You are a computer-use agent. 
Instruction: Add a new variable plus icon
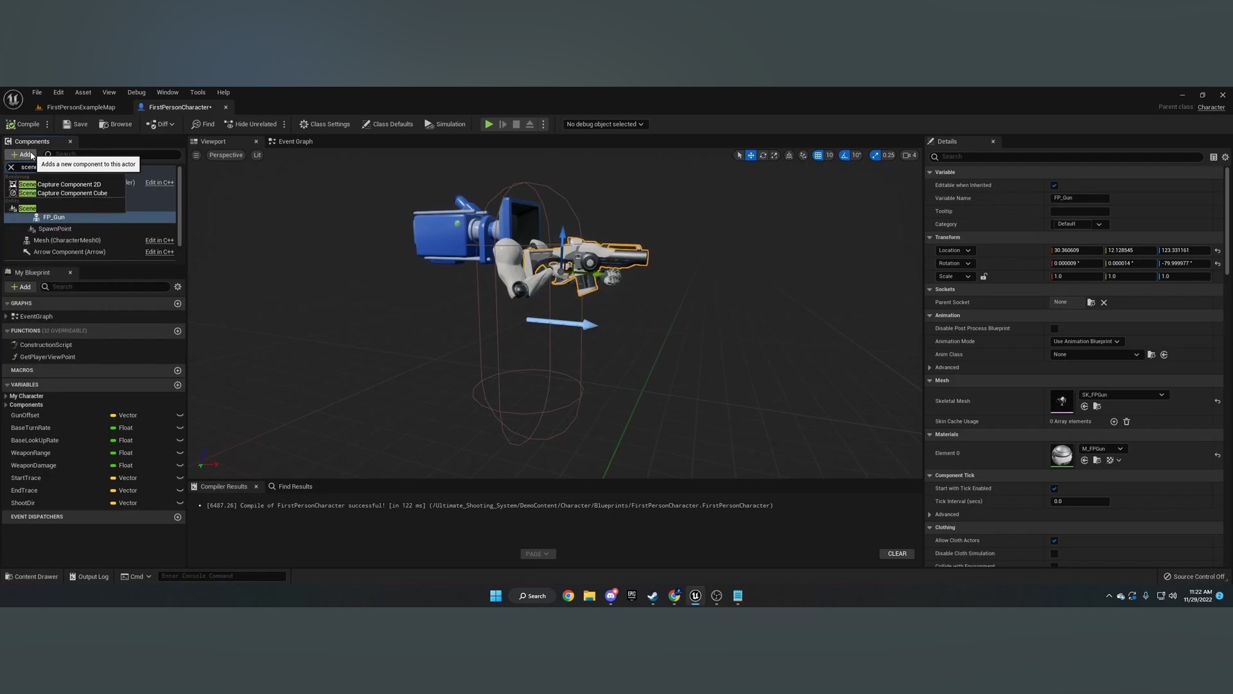(178, 385)
